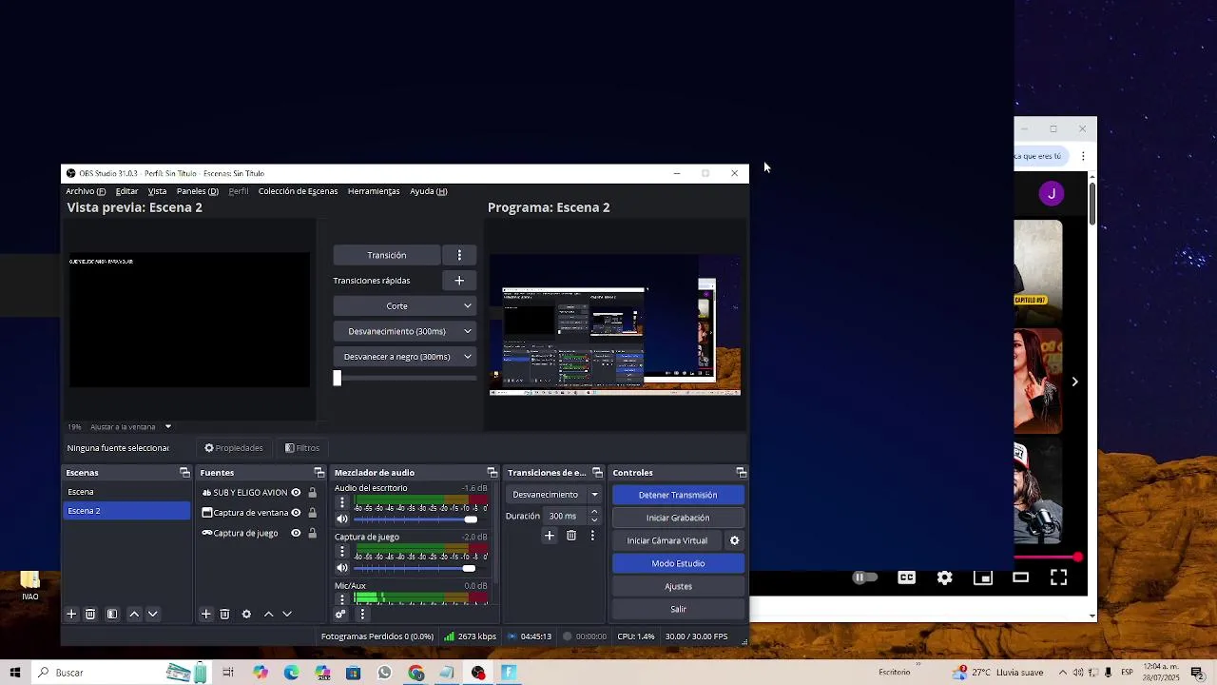Open scene filters icon in the Escenas panel
Image resolution: width=1217 pixels, height=685 pixels.
[111, 615]
